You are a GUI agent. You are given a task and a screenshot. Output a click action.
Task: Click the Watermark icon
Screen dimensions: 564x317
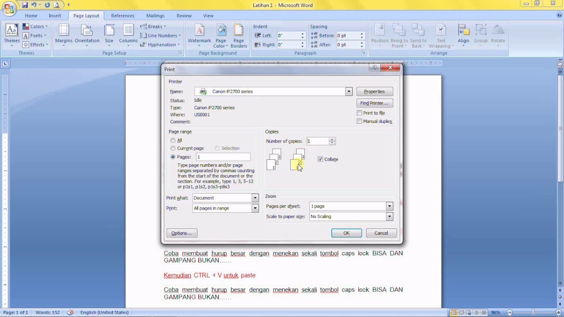(199, 35)
